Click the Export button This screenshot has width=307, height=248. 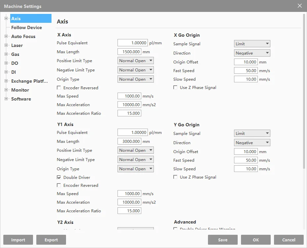pyautogui.click(x=51, y=240)
